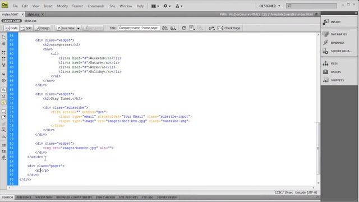Image resolution: width=359 pixels, height=202 pixels.
Task: Click Format Source Code icon
Action: coord(4,158)
